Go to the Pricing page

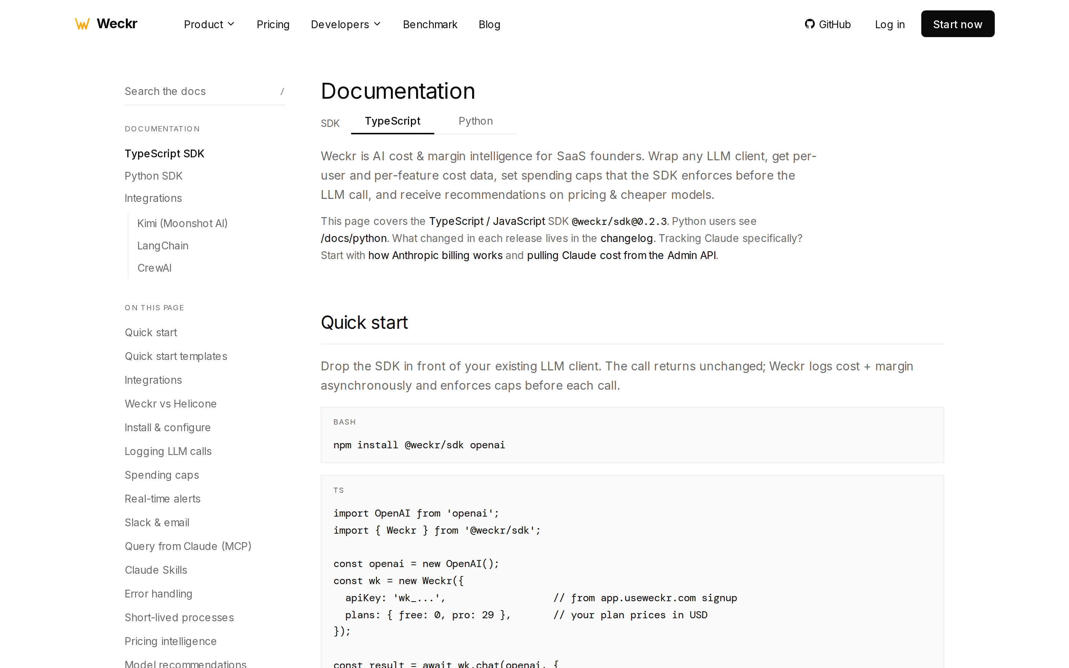coord(273,24)
